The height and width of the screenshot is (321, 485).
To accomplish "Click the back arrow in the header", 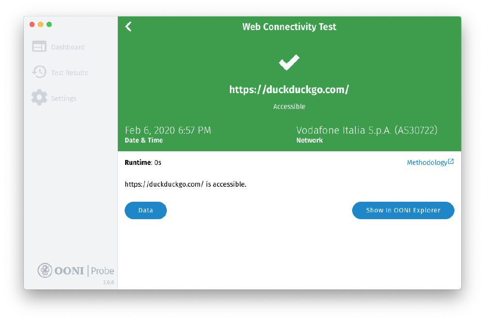I will [x=128, y=27].
